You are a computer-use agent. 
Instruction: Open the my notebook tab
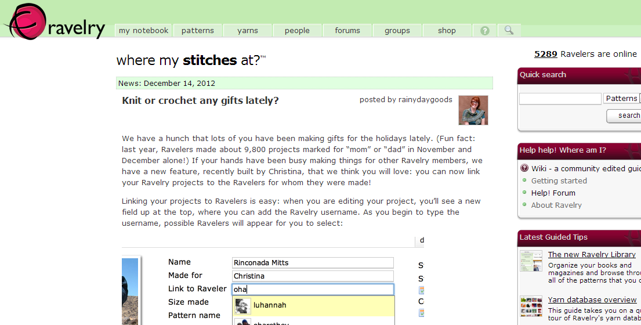pyautogui.click(x=143, y=31)
